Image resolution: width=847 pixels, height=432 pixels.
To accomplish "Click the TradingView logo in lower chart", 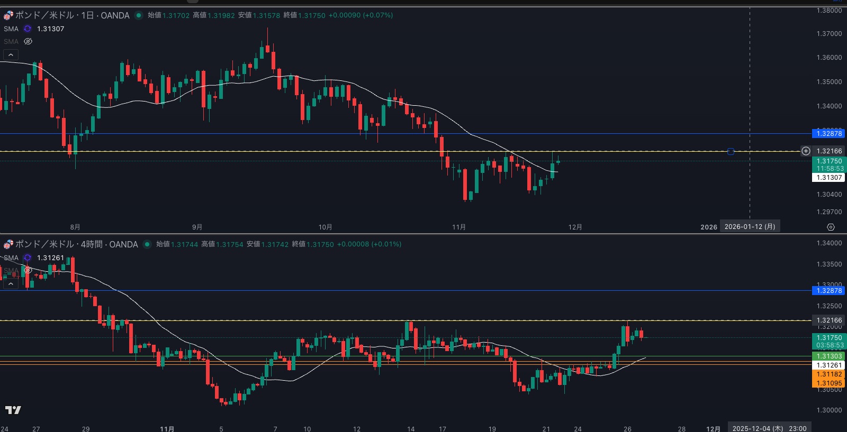I will [x=13, y=410].
